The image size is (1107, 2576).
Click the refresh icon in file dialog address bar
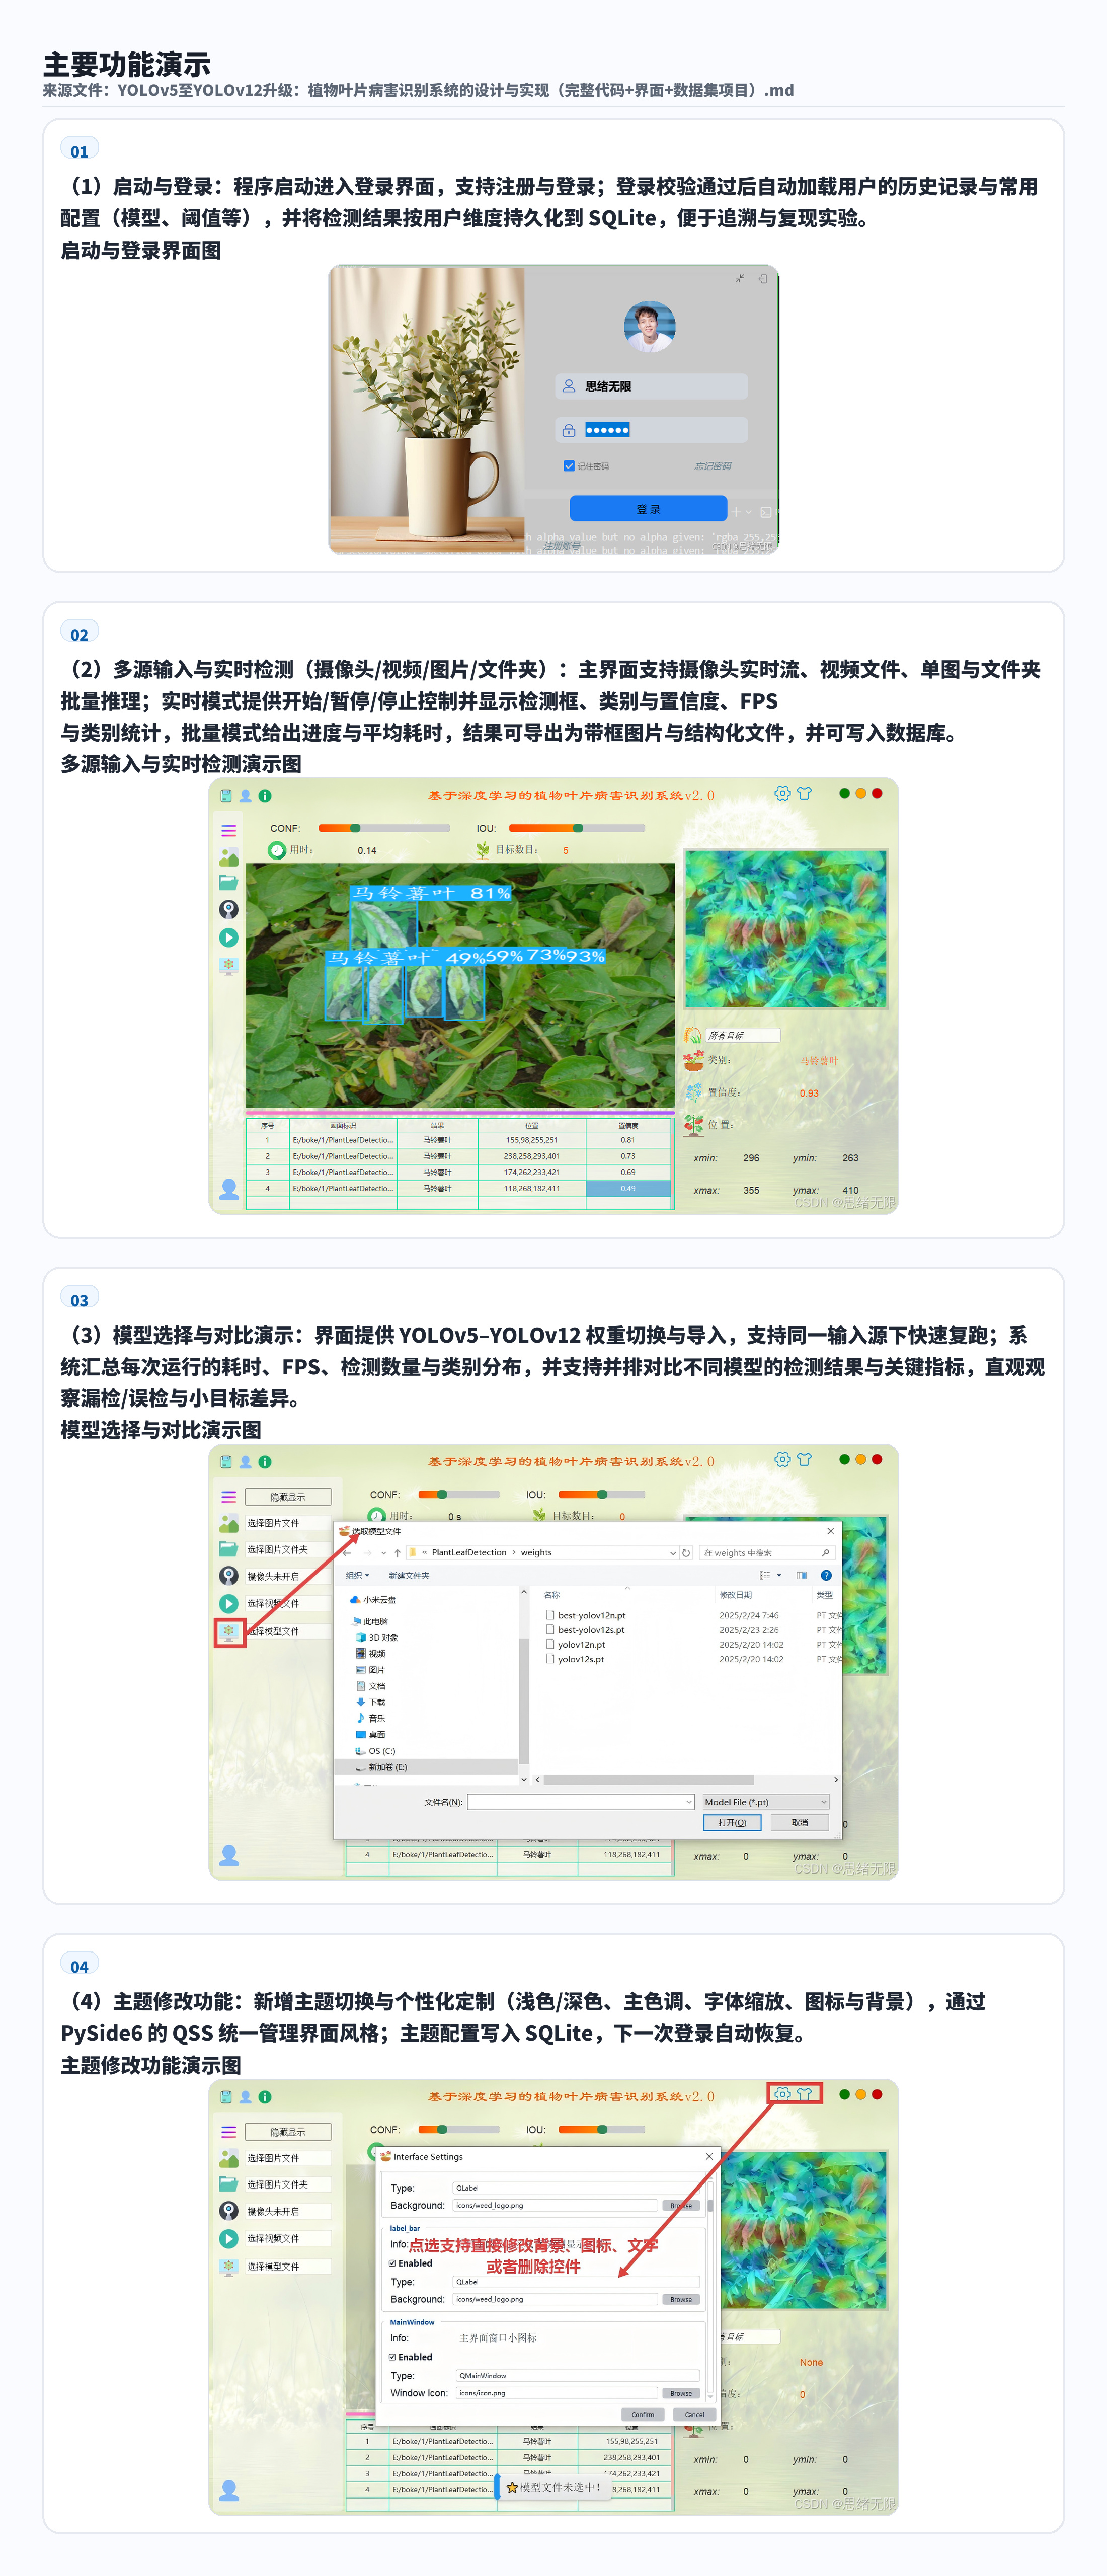click(x=686, y=1553)
